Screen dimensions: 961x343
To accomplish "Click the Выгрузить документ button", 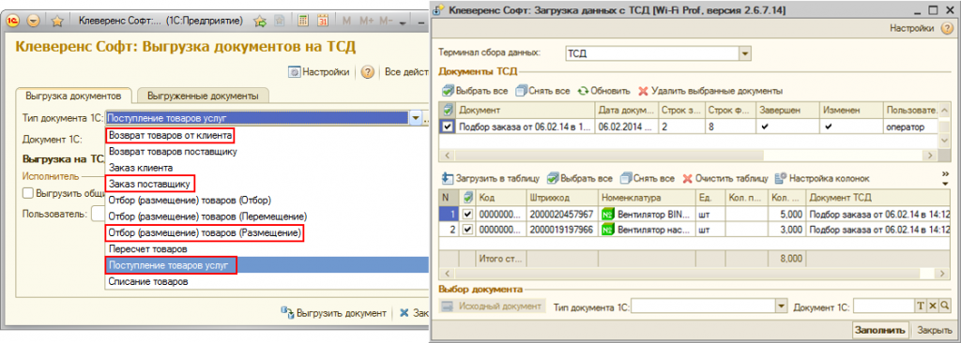I will (x=334, y=312).
